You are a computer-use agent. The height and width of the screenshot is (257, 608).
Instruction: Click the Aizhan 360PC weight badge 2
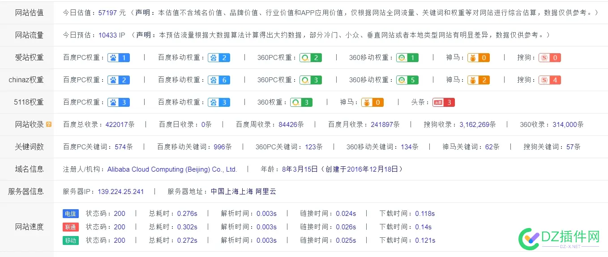pyautogui.click(x=311, y=58)
